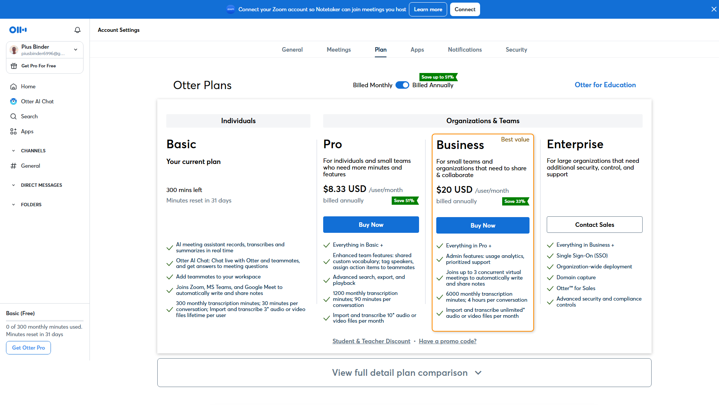Click the notifications bell icon
The width and height of the screenshot is (719, 405).
[x=78, y=30]
